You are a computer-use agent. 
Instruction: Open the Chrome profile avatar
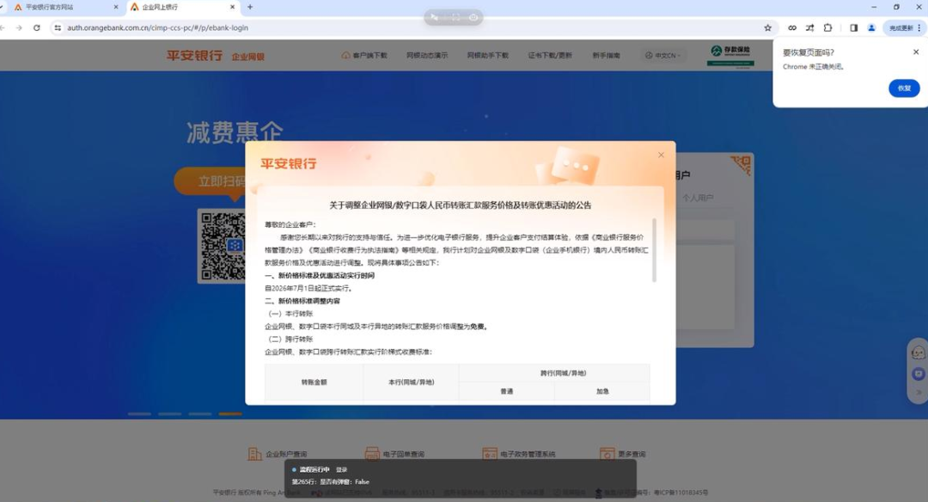tap(871, 28)
